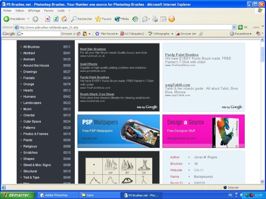Expand the Adobe PDF toolbar dropdown arrow

(x=262, y=33)
